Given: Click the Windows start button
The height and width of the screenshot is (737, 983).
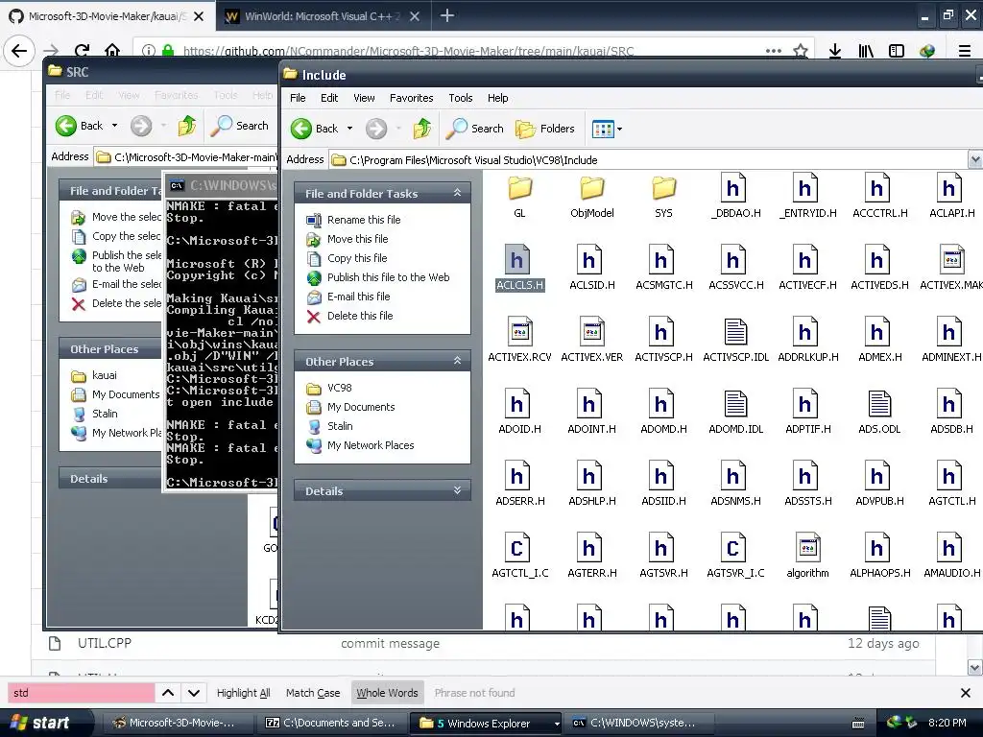Looking at the screenshot, I should (41, 724).
